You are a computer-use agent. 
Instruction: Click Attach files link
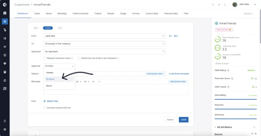[x=51, y=101]
